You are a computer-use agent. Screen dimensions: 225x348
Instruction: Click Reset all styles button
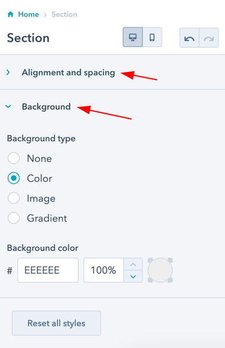pyautogui.click(x=56, y=323)
